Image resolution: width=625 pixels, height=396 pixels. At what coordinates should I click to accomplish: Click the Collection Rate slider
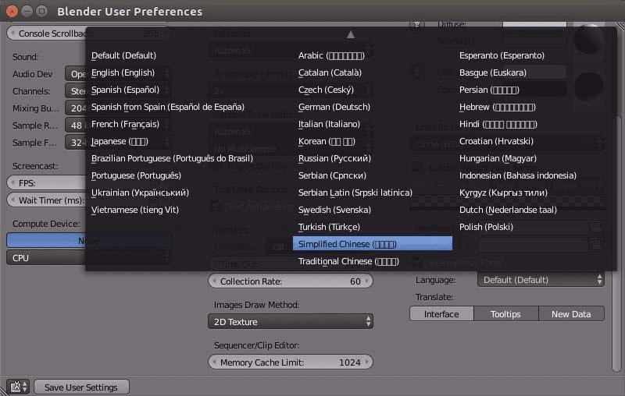point(290,281)
